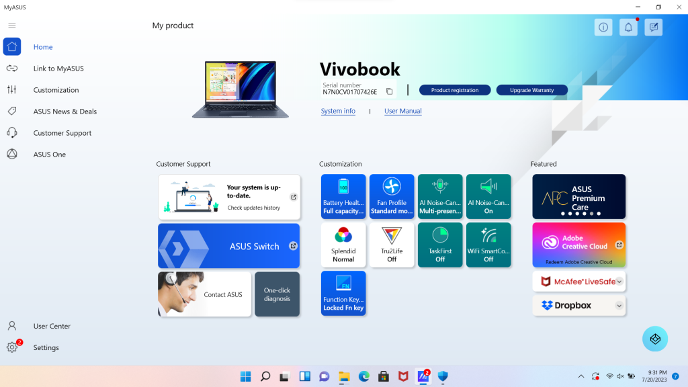Open Widgets in taskbar

tap(304, 376)
